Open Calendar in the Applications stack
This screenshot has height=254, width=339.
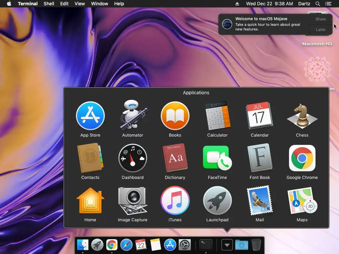260,116
